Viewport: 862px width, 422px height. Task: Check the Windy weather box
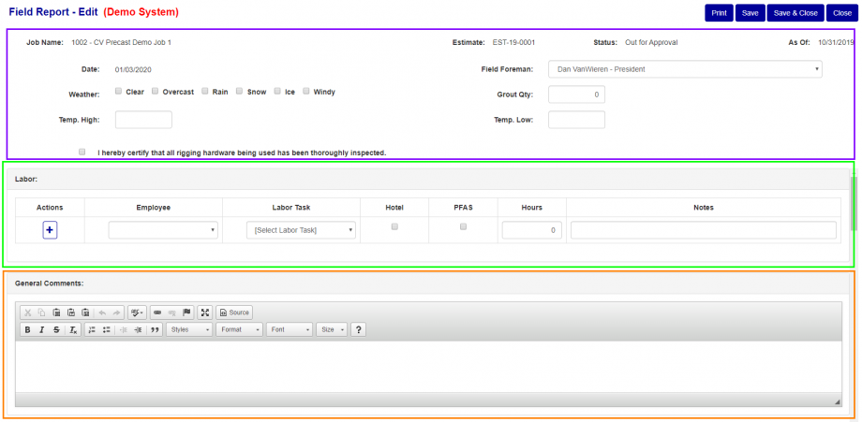(306, 91)
